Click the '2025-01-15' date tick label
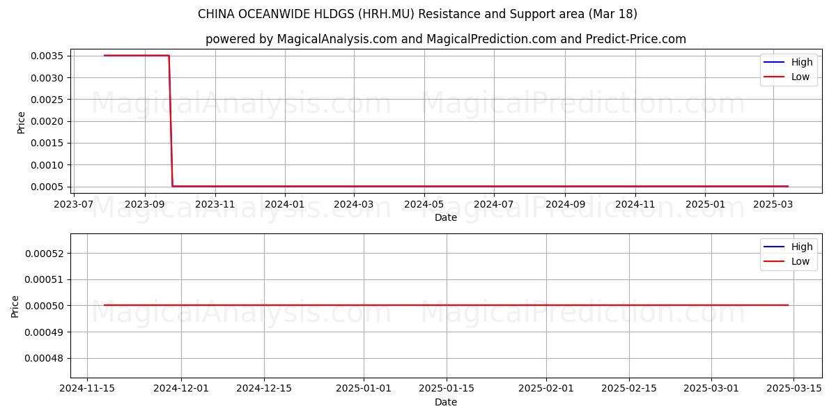The width and height of the screenshot is (836, 418). pyautogui.click(x=447, y=389)
